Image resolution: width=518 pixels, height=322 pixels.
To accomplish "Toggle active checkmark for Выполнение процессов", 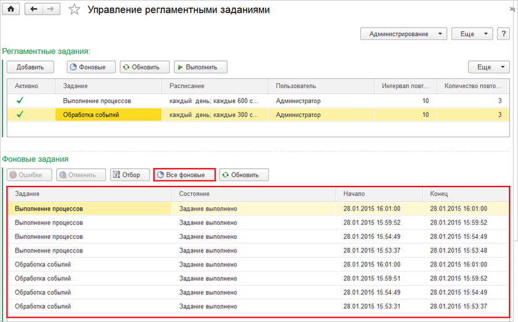I will coord(20,100).
